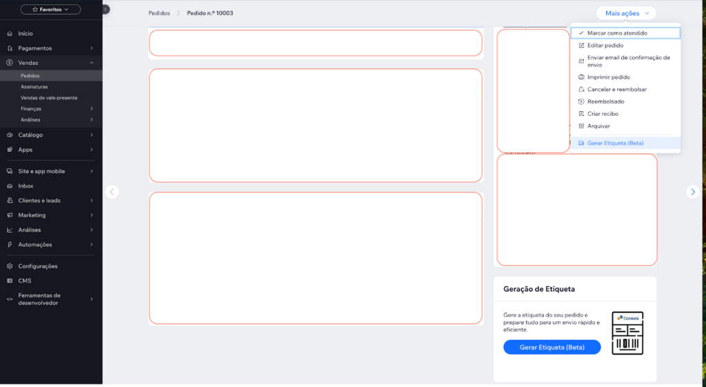Expand the Apps chevron
Screen dimensions: 706x387
pyautogui.click(x=92, y=150)
